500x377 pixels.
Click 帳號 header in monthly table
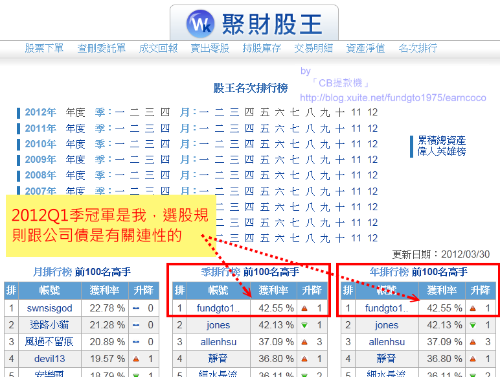coord(49,291)
